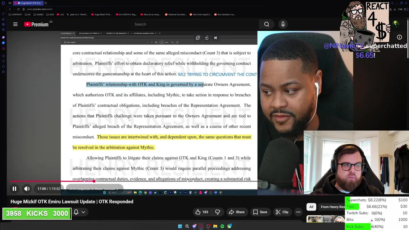409x230 pixels.
Task: Create a clip with the Clip button
Action: pyautogui.click(x=282, y=212)
